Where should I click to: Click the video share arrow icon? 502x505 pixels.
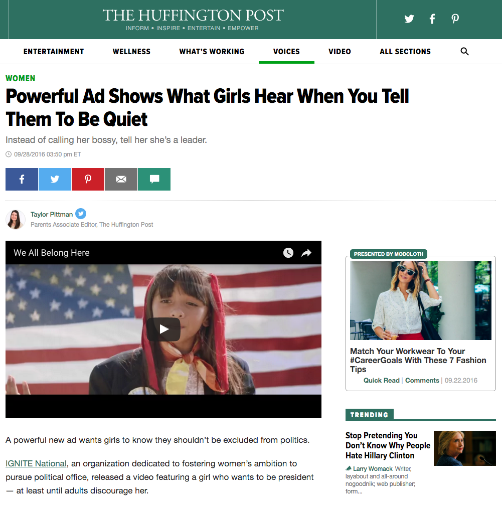(306, 253)
